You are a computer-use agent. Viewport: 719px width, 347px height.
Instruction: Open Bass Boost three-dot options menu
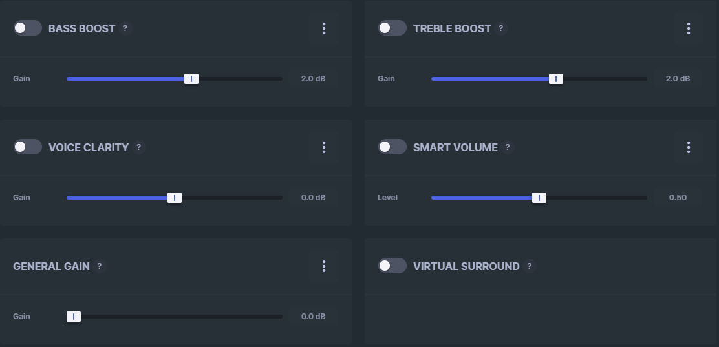[324, 28]
